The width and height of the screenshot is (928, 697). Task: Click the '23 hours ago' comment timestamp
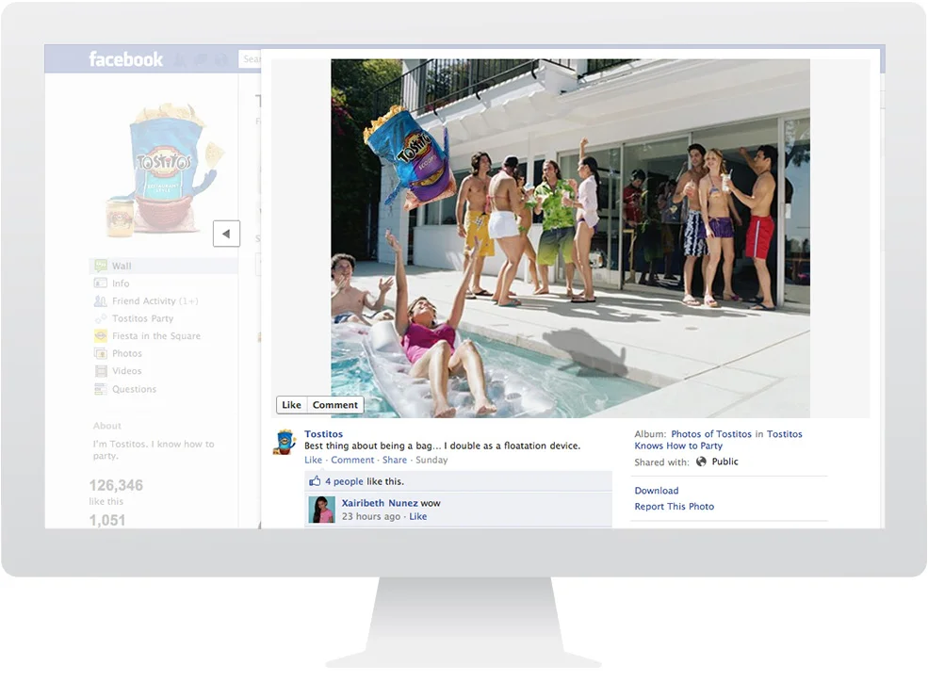[x=371, y=516]
